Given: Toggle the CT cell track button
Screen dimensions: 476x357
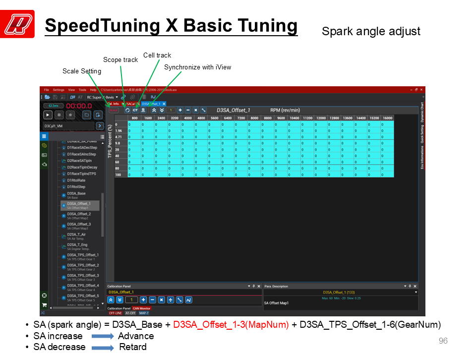Looking at the screenshot, I should click(x=135, y=110).
